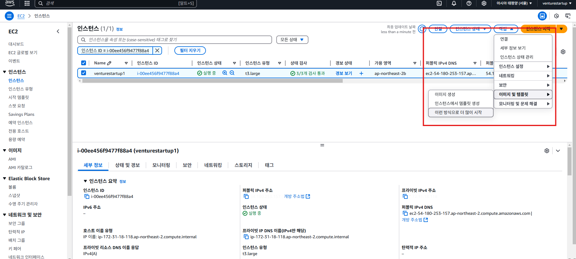The image size is (576, 259).
Task: Collapse the 인스턴스 sidebar section
Action: pyautogui.click(x=5, y=72)
